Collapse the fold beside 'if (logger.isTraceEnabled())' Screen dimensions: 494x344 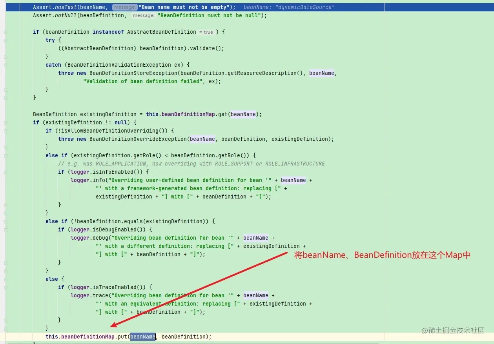(5, 288)
